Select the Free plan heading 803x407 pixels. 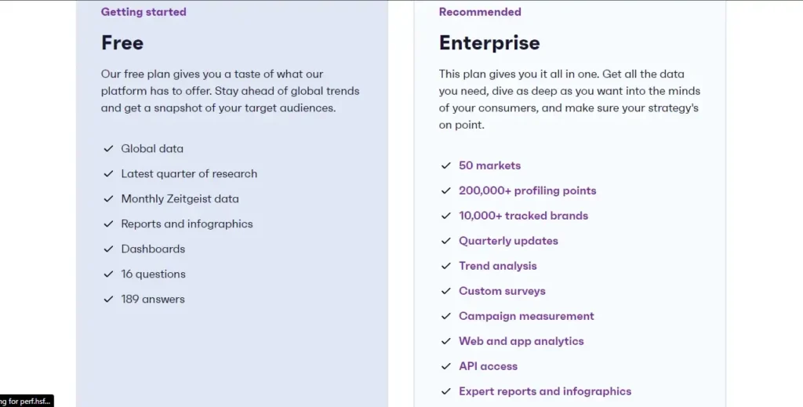pos(122,42)
